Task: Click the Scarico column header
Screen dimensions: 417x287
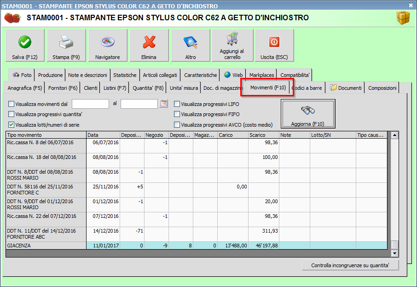Action: (264, 135)
